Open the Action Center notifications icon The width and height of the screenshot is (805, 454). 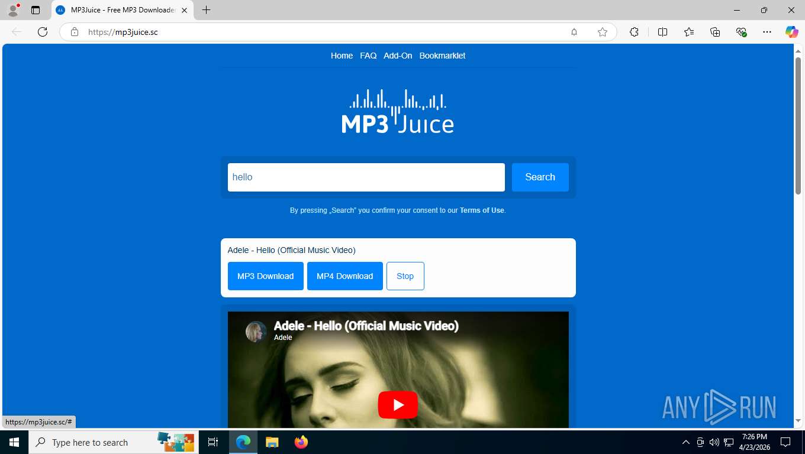pyautogui.click(x=785, y=442)
